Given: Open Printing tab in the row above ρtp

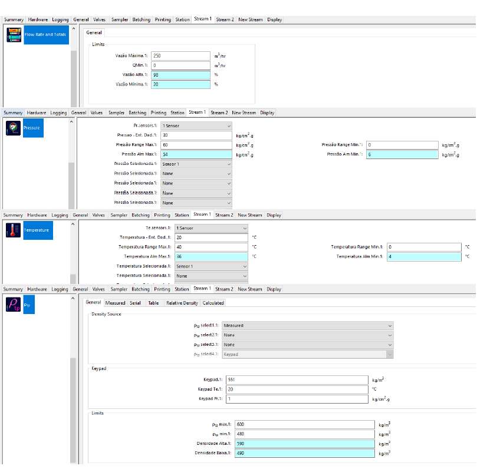Looking at the screenshot, I should point(162,289).
